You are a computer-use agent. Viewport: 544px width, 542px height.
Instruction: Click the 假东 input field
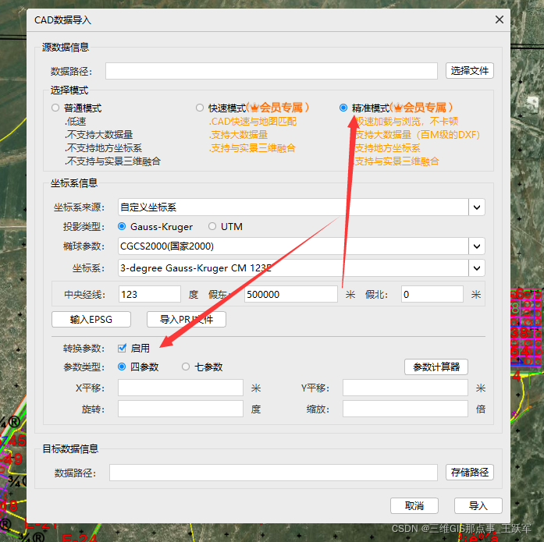click(x=290, y=295)
